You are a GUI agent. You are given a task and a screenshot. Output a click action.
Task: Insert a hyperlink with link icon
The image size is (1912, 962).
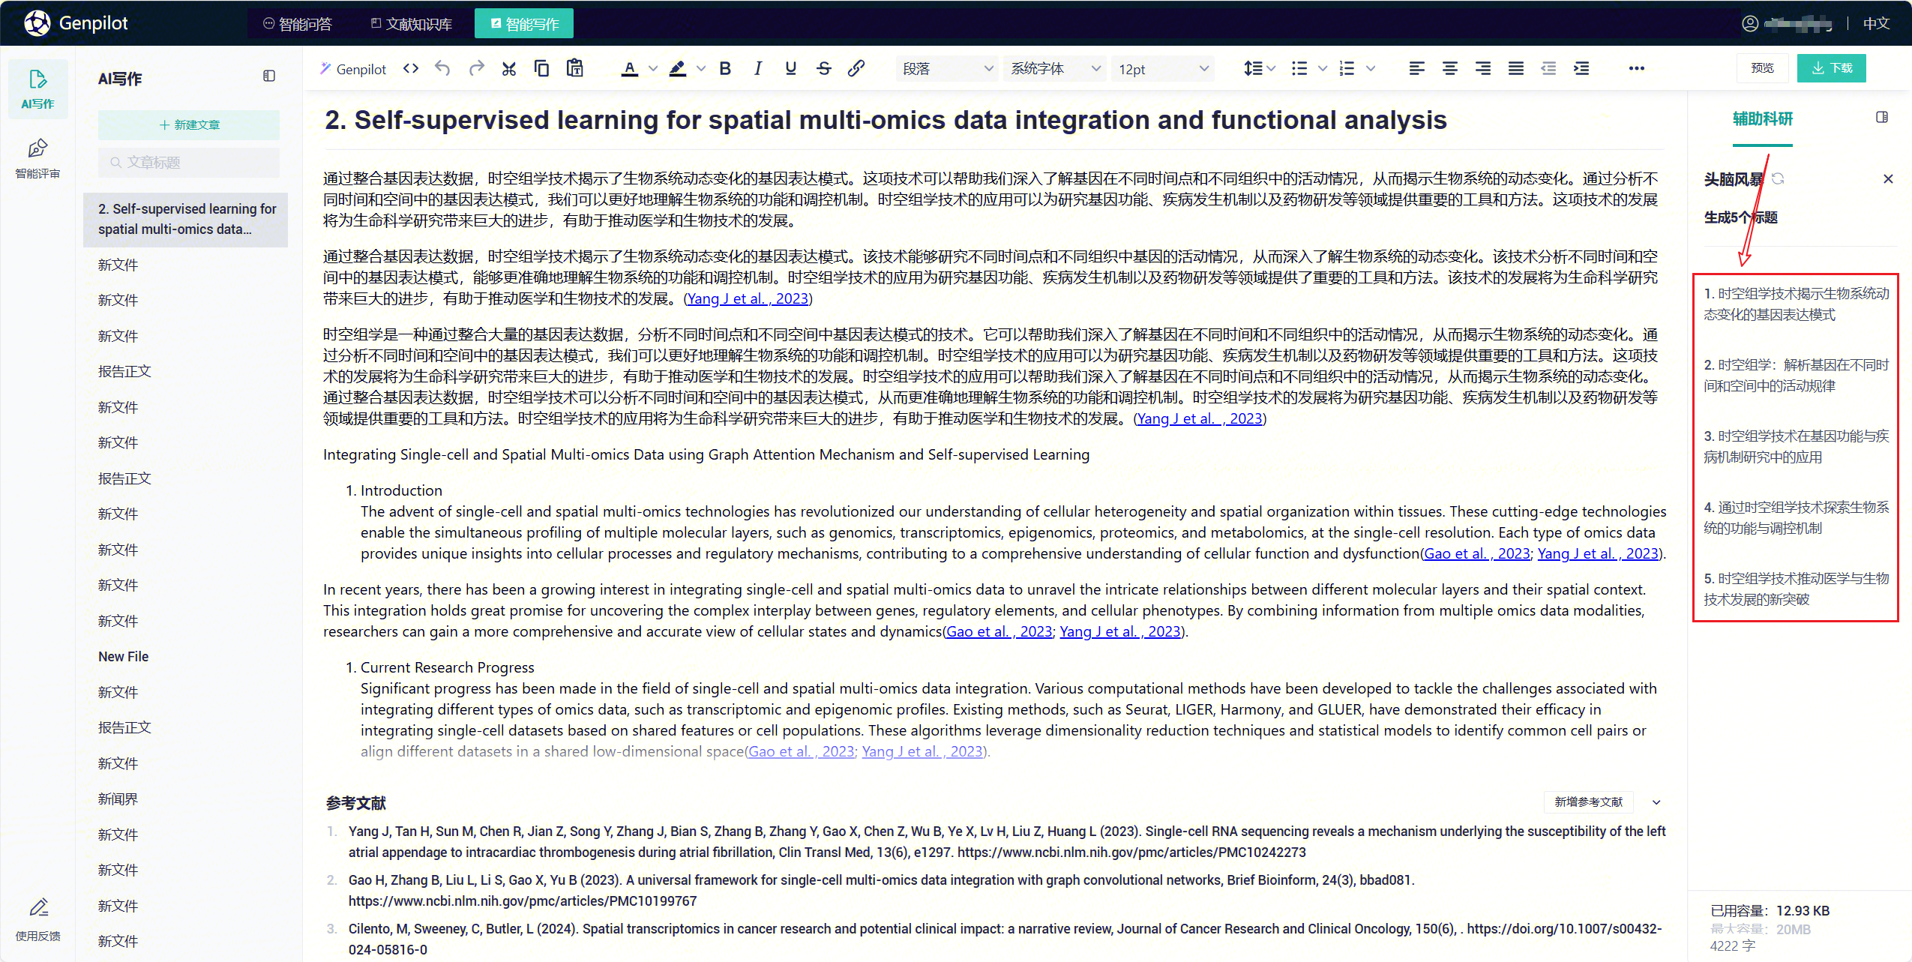coord(856,69)
